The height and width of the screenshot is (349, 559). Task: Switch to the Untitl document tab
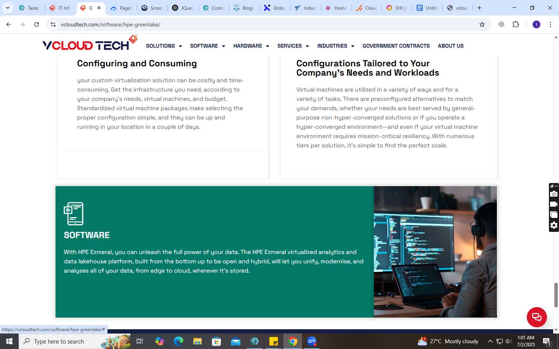tap(427, 8)
